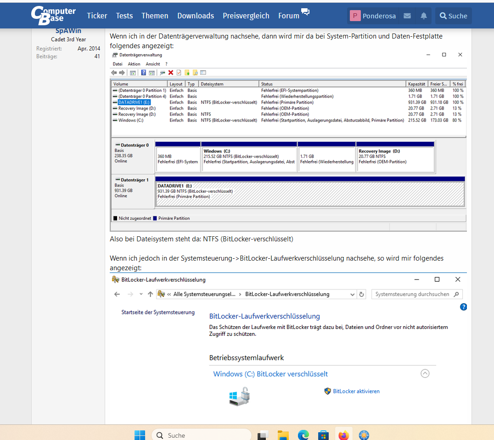Click folder with green arrow toolbar icon
494x440 pixels.
187,72
